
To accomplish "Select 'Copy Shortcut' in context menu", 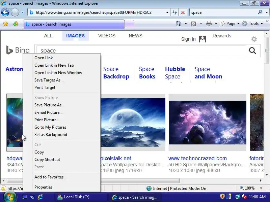I will (x=47, y=160).
